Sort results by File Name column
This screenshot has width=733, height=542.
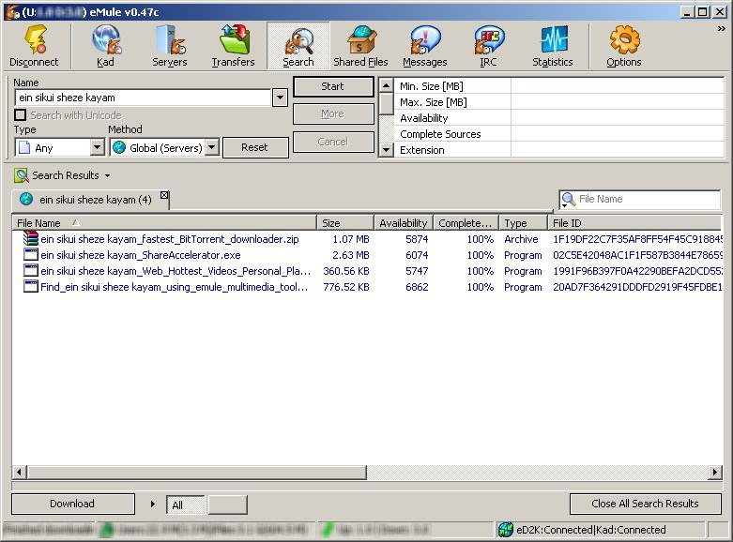pyautogui.click(x=164, y=223)
